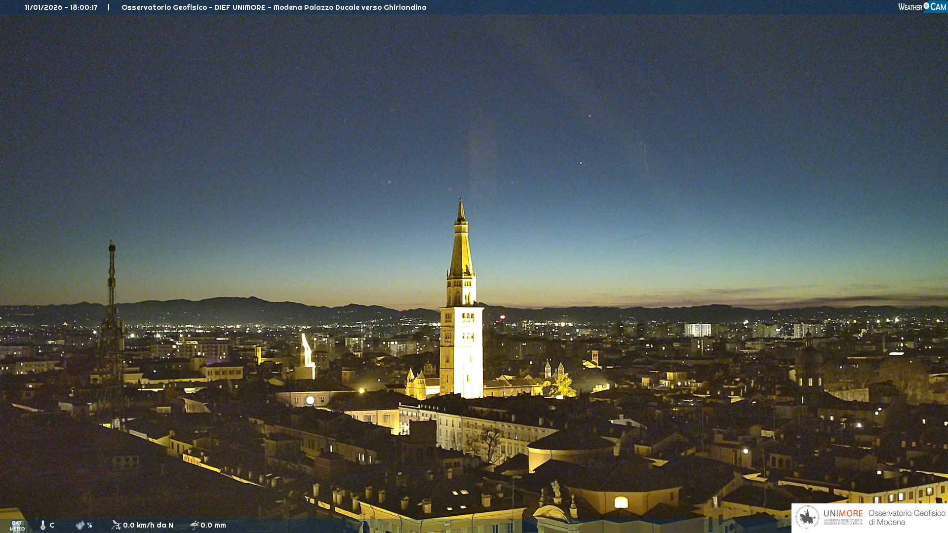Click the illuminated Ghirlandina tower spire

point(461,247)
